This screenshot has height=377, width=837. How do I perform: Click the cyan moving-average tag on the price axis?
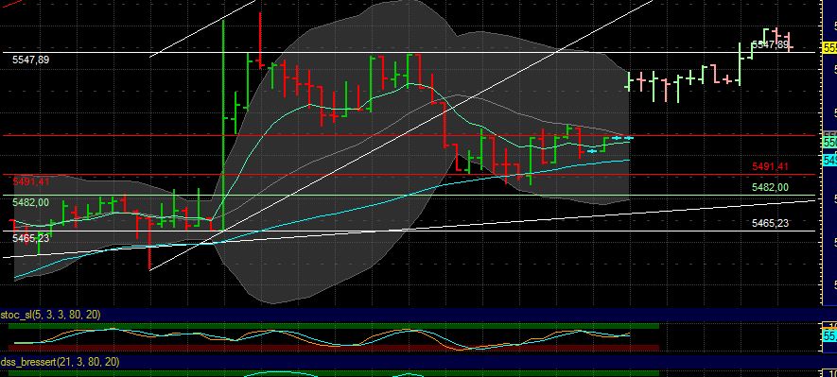(x=830, y=160)
